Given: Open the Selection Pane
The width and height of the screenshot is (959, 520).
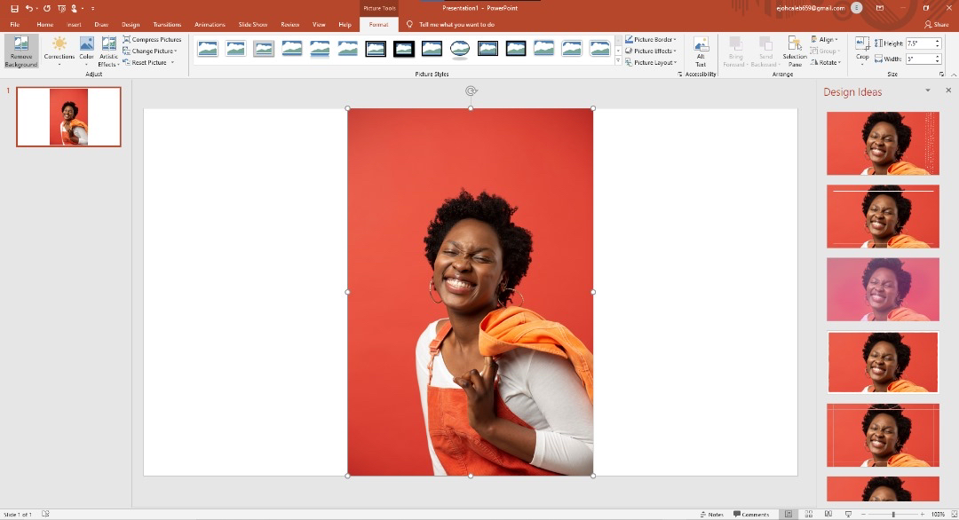Looking at the screenshot, I should coord(795,51).
